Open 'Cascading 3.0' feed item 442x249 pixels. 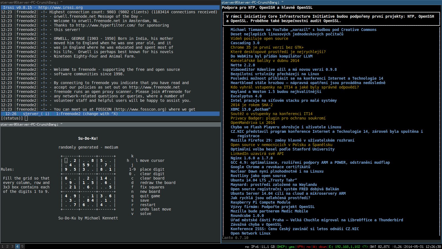(x=245, y=43)
